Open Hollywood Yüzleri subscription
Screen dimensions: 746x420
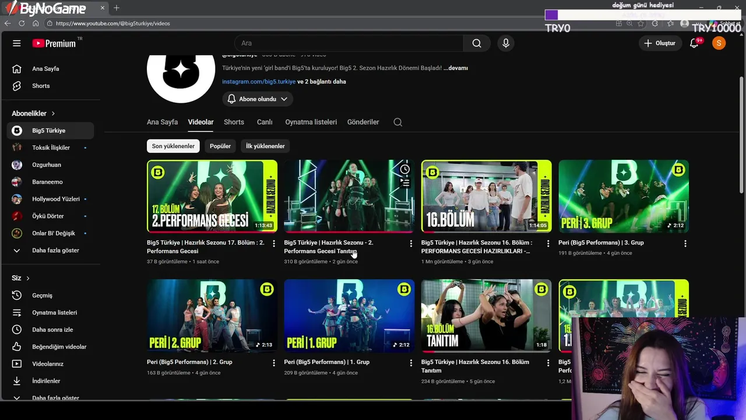click(x=51, y=199)
